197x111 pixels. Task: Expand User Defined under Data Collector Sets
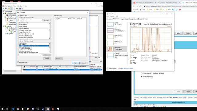point(6,19)
